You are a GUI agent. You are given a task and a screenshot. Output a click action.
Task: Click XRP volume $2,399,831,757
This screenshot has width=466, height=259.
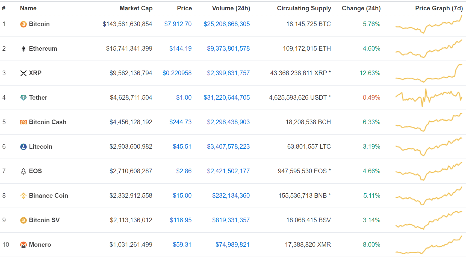228,73
